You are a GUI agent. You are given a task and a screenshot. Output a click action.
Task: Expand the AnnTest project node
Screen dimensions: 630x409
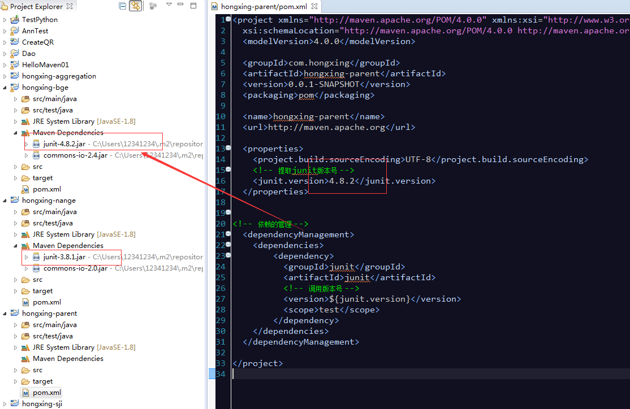click(5, 31)
